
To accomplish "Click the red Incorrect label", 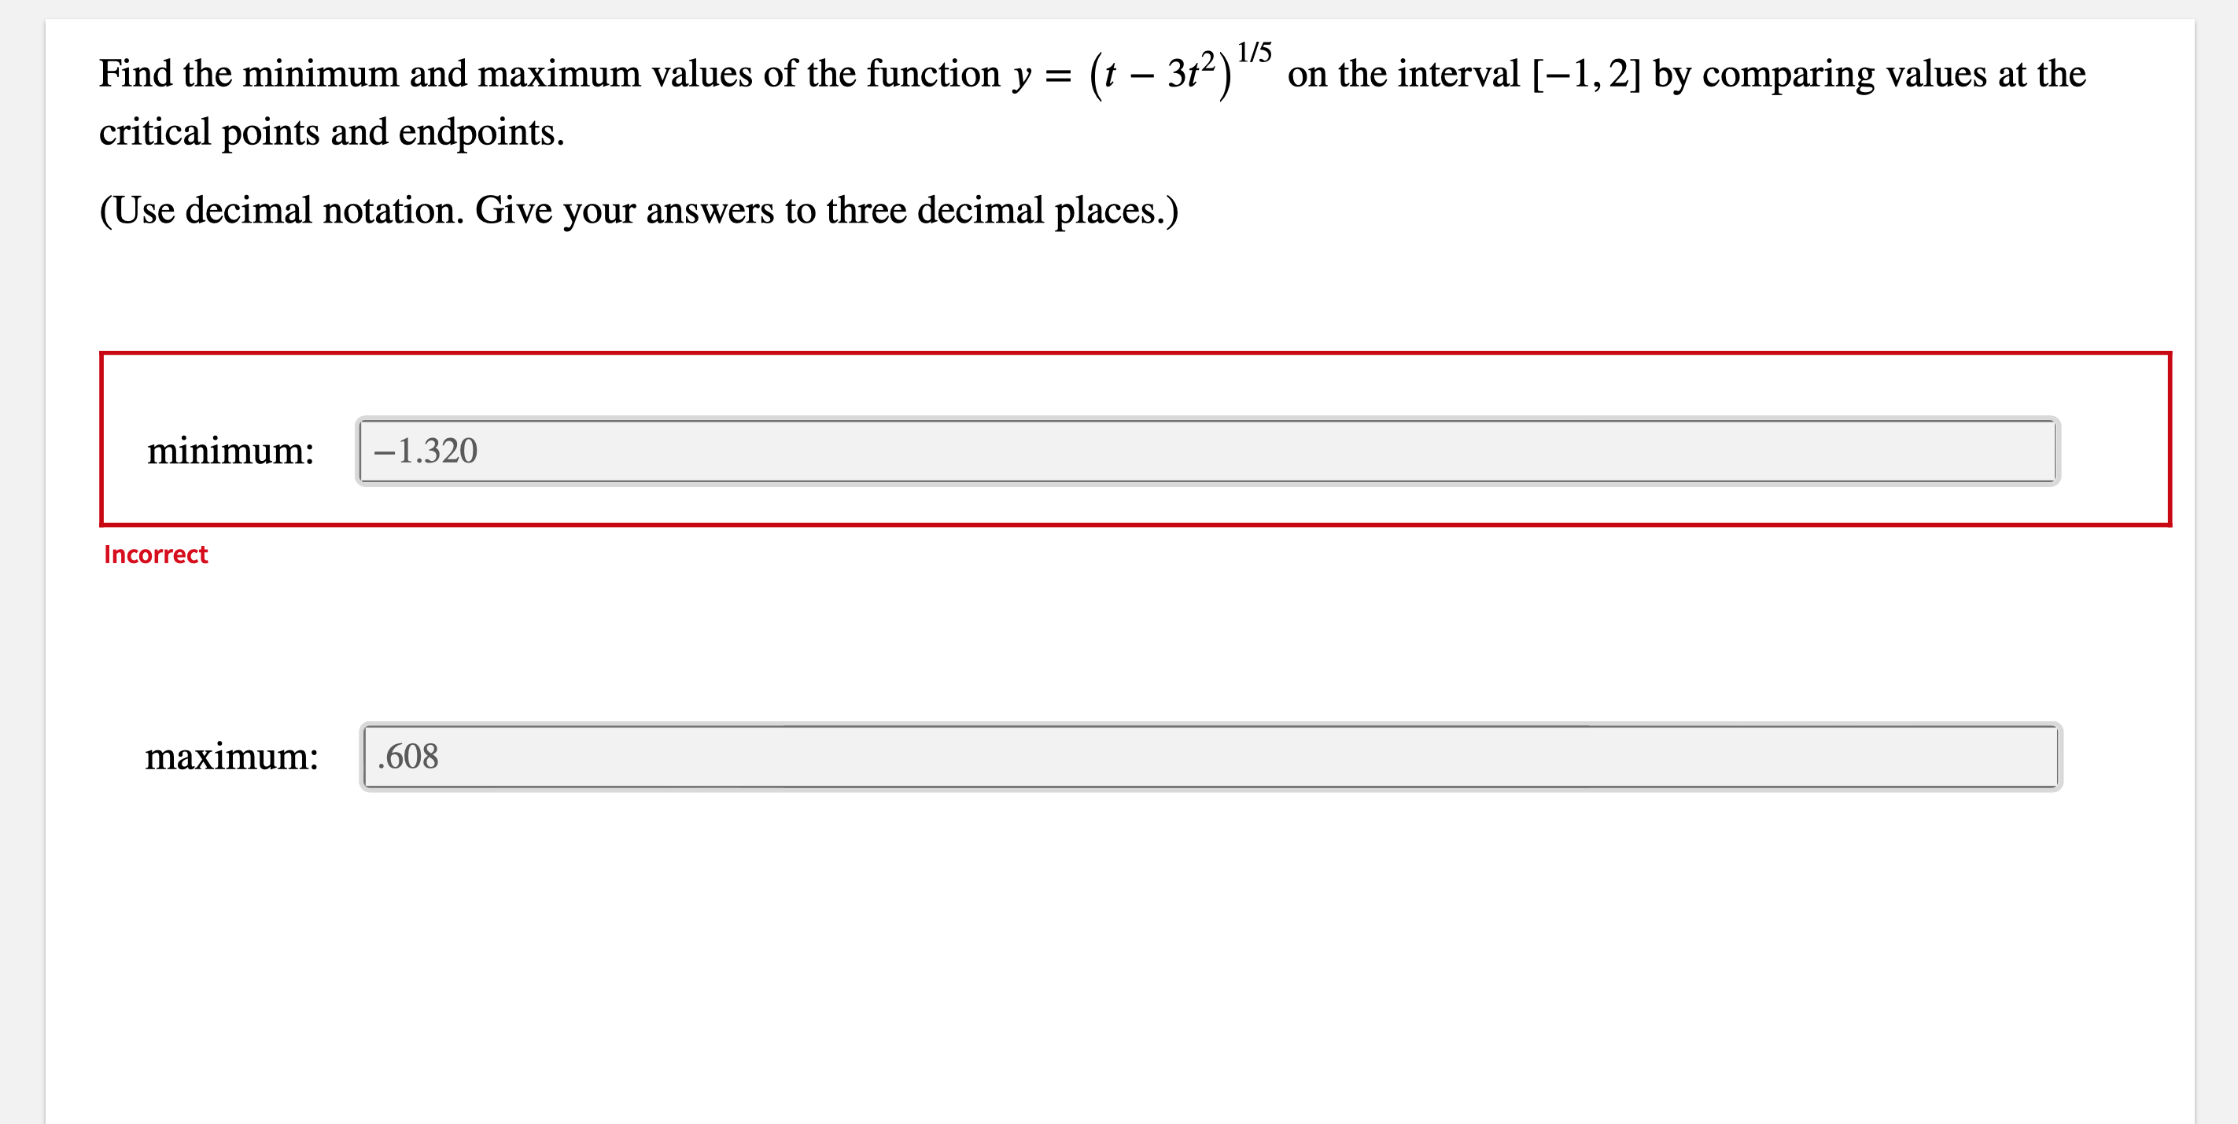I will (155, 555).
